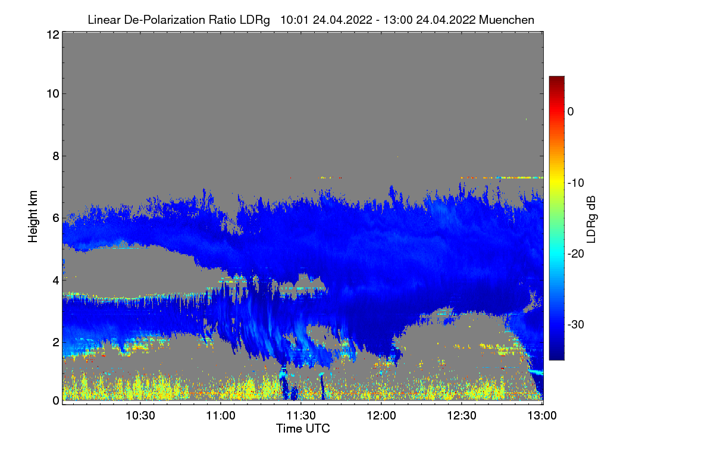This screenshot has height=476, width=714.
Task: Click the 4 km height tick label
Action: (55, 280)
